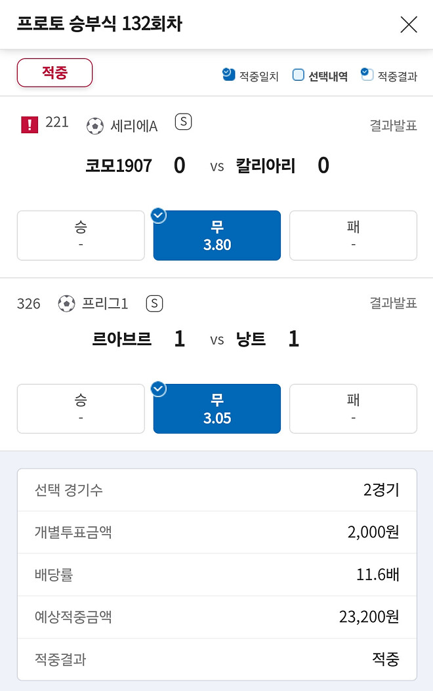Click the S badge next to 세리에A
The height and width of the screenshot is (691, 433).
click(x=183, y=122)
